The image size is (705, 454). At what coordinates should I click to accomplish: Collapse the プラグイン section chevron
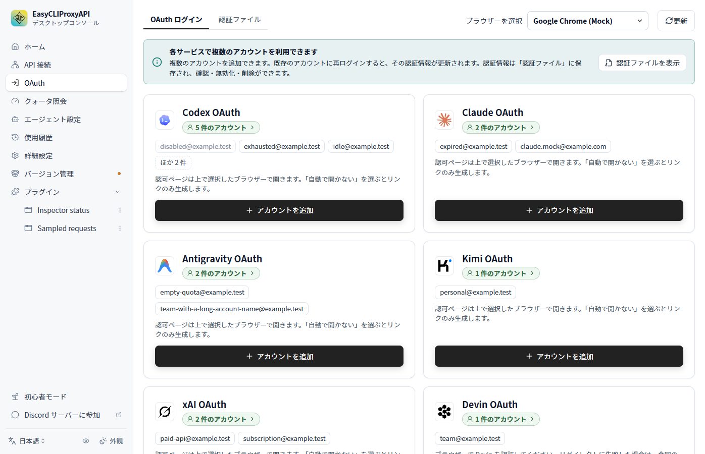(x=118, y=192)
